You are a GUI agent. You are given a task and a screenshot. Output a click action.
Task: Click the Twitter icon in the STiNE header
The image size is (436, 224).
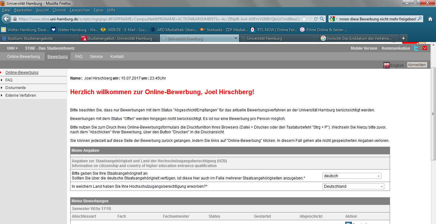point(416,48)
